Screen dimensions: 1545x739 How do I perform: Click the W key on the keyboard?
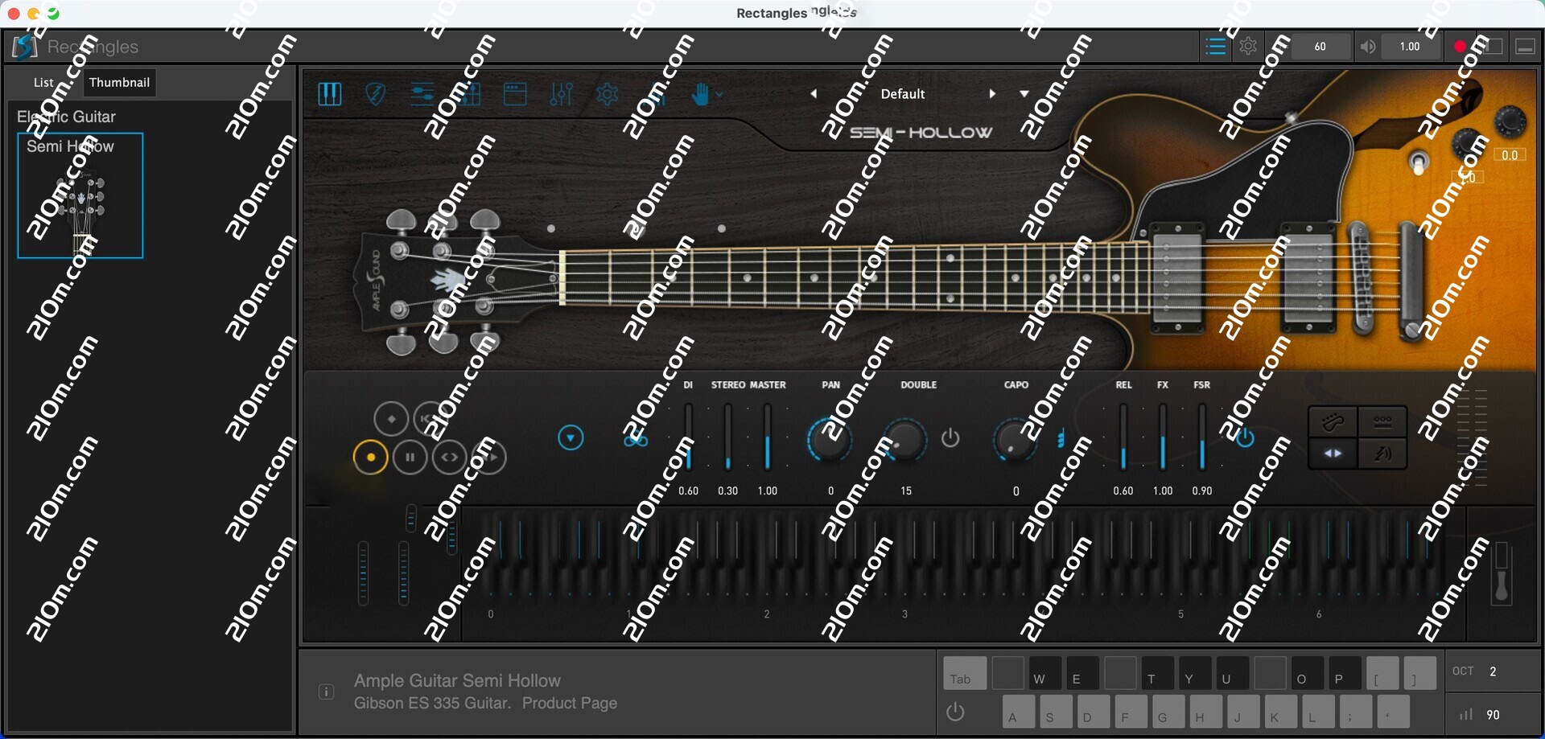1044,672
